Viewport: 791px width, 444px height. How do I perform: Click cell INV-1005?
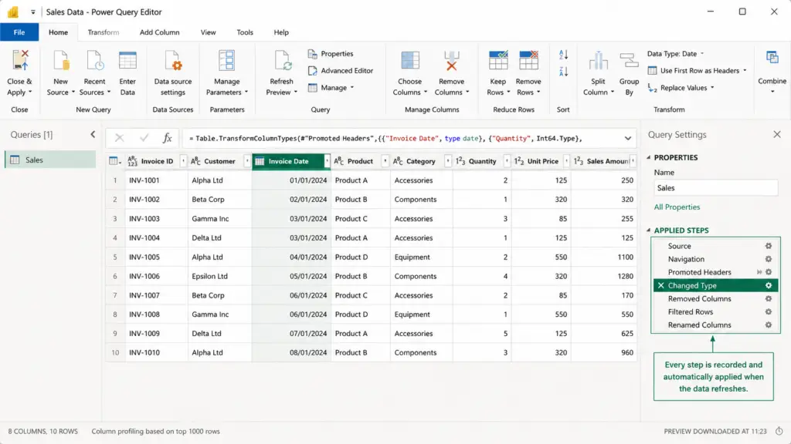tap(156, 257)
